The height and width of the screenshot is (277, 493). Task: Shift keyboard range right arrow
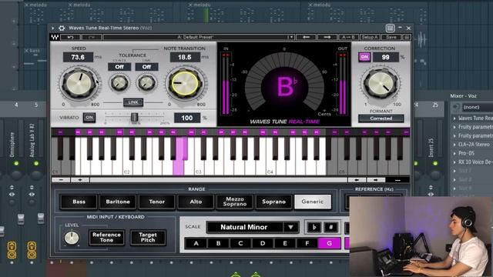[x=375, y=180]
